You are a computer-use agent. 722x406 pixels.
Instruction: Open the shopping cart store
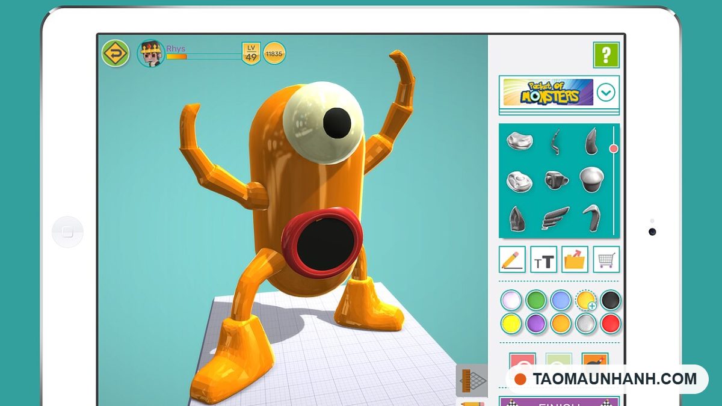(606, 259)
